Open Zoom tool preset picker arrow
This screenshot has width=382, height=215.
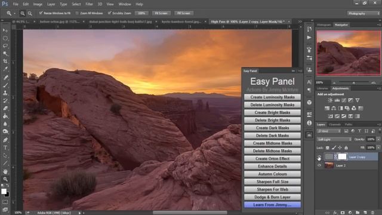(15, 13)
